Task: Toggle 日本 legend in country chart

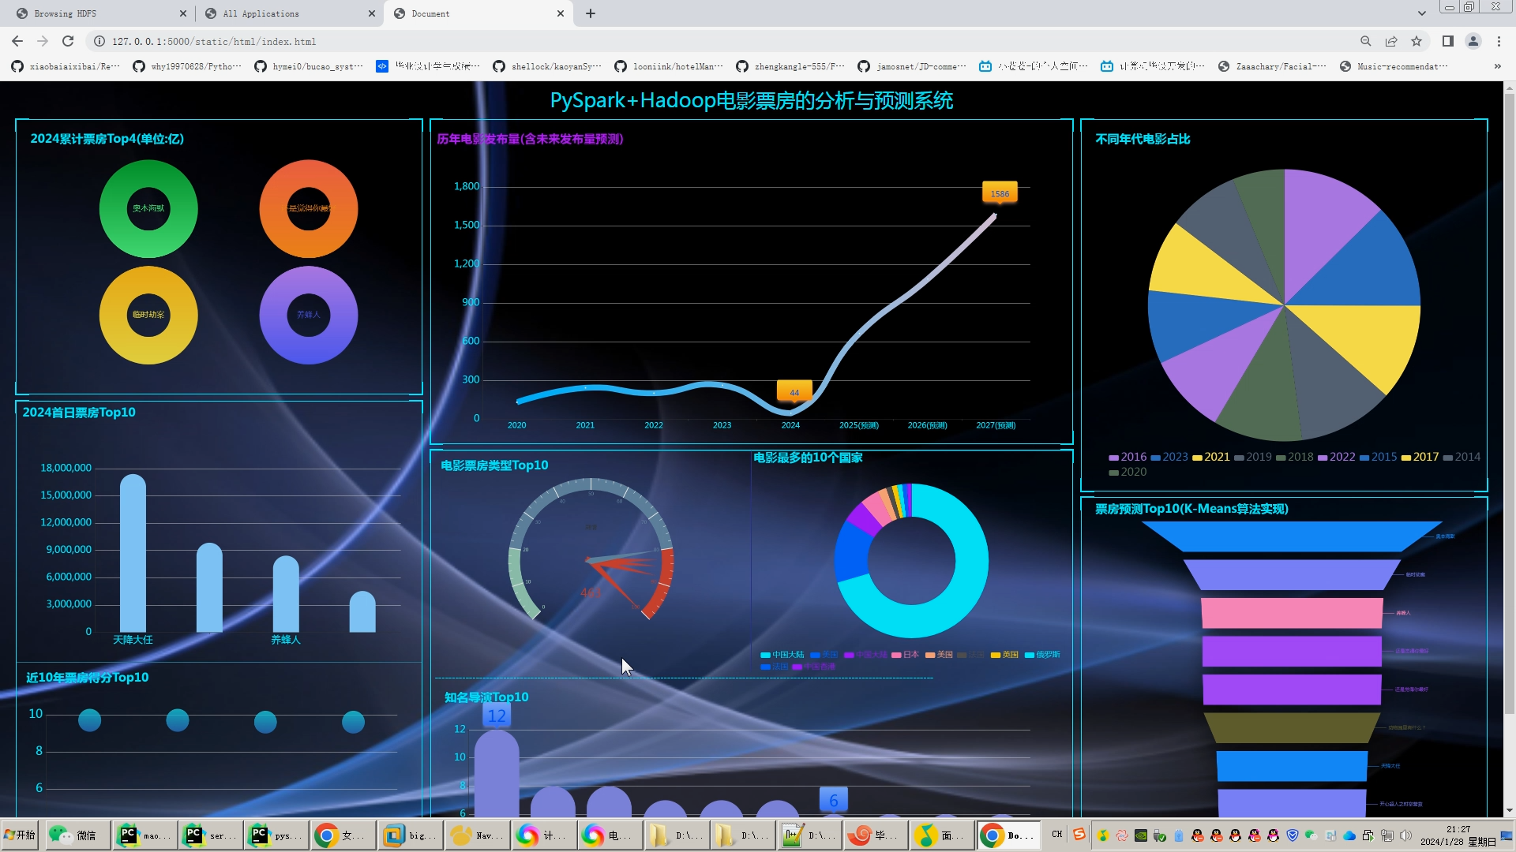Action: click(906, 655)
